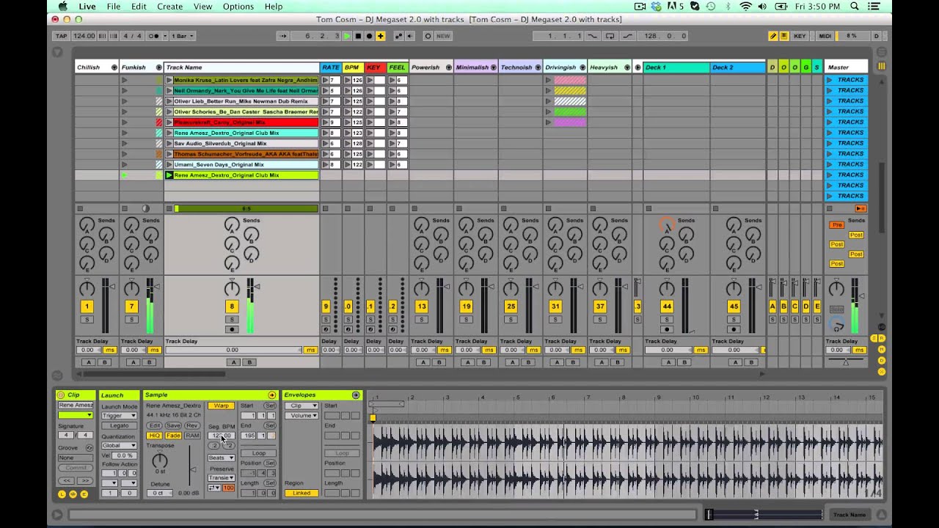
Task: Fold the Chillish group track
Action: (x=114, y=67)
